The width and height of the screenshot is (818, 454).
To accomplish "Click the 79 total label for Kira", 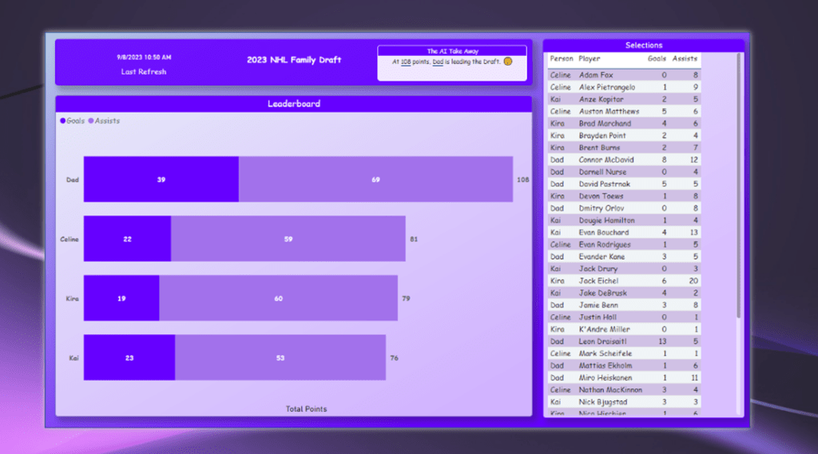I will tap(406, 298).
